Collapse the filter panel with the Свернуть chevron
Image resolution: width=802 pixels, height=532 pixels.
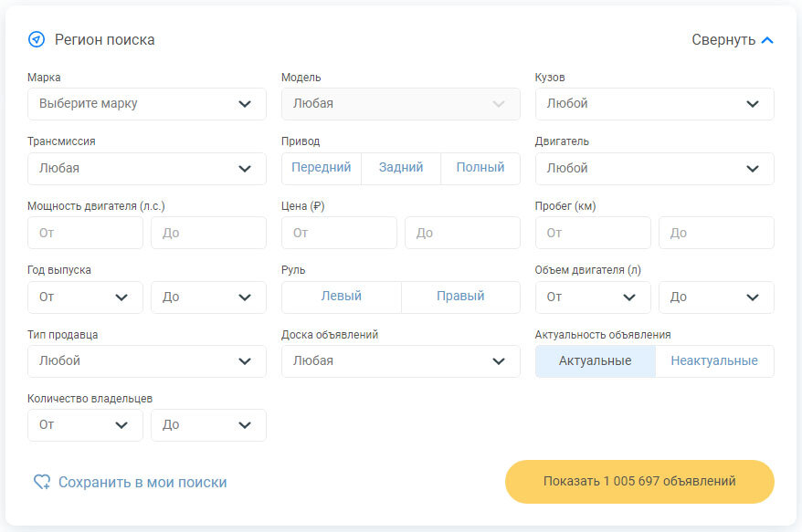(767, 40)
